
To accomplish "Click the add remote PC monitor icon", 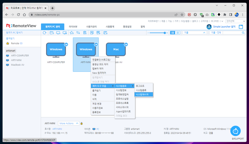I will tap(58, 33).
